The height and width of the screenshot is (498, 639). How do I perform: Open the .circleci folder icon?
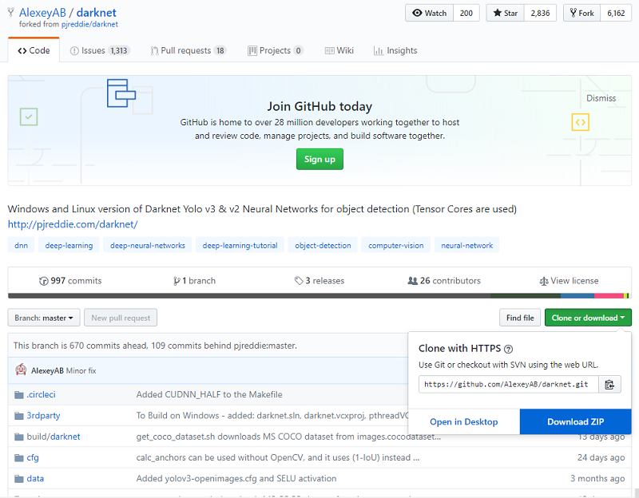click(18, 394)
